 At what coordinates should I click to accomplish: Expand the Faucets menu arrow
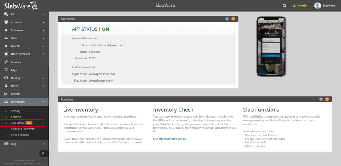43,46
